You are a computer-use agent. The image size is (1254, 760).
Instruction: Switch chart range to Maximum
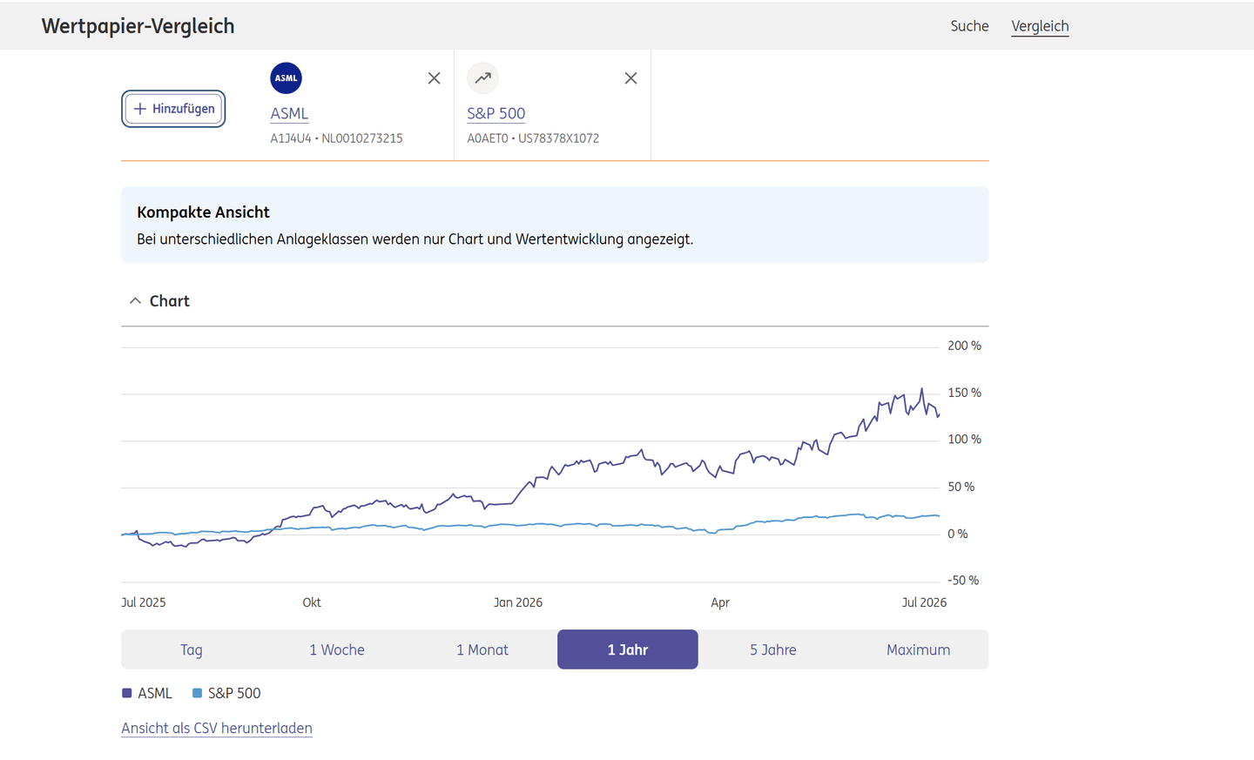point(918,649)
